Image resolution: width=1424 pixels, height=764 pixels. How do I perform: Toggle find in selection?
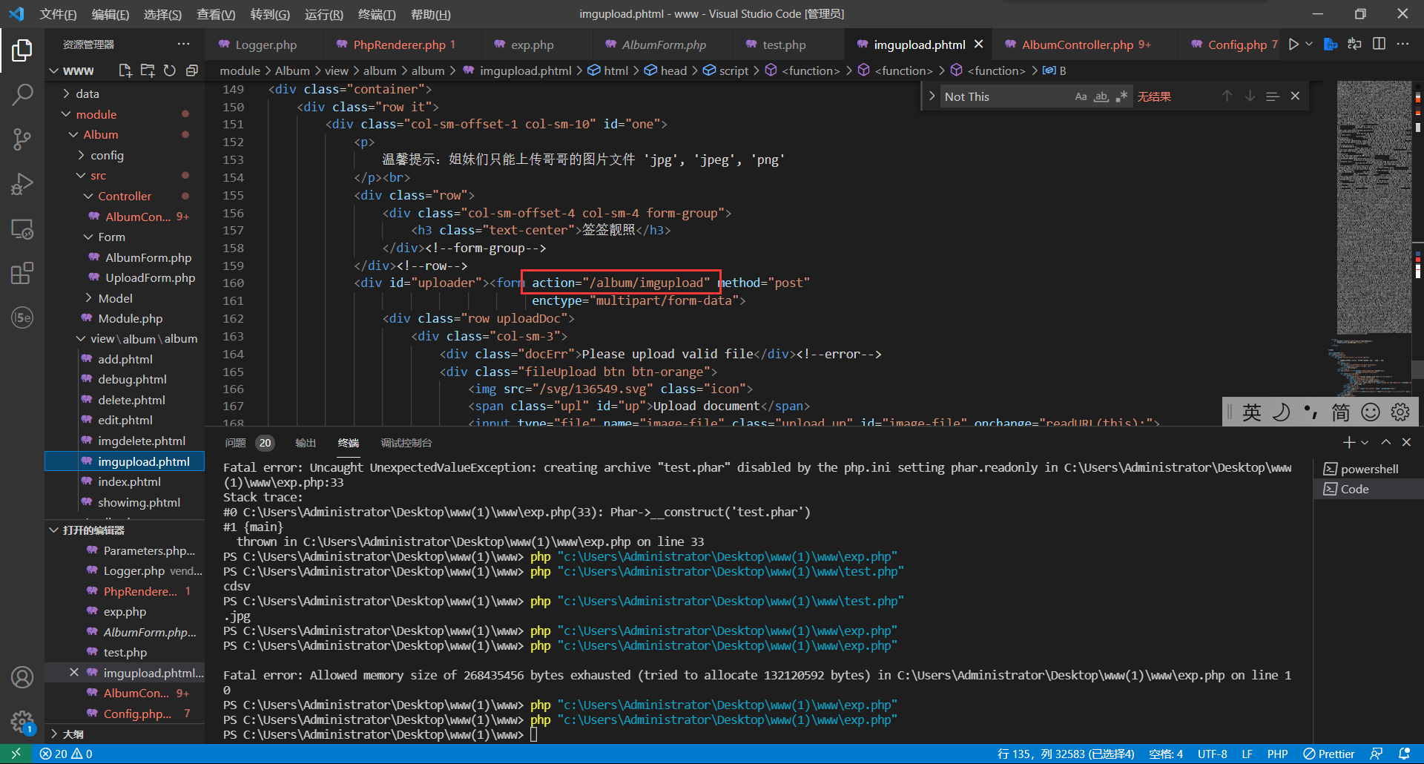1273,96
